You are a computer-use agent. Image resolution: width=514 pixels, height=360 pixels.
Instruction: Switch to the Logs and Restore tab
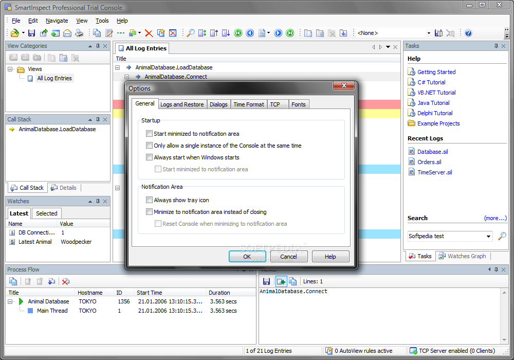click(182, 104)
